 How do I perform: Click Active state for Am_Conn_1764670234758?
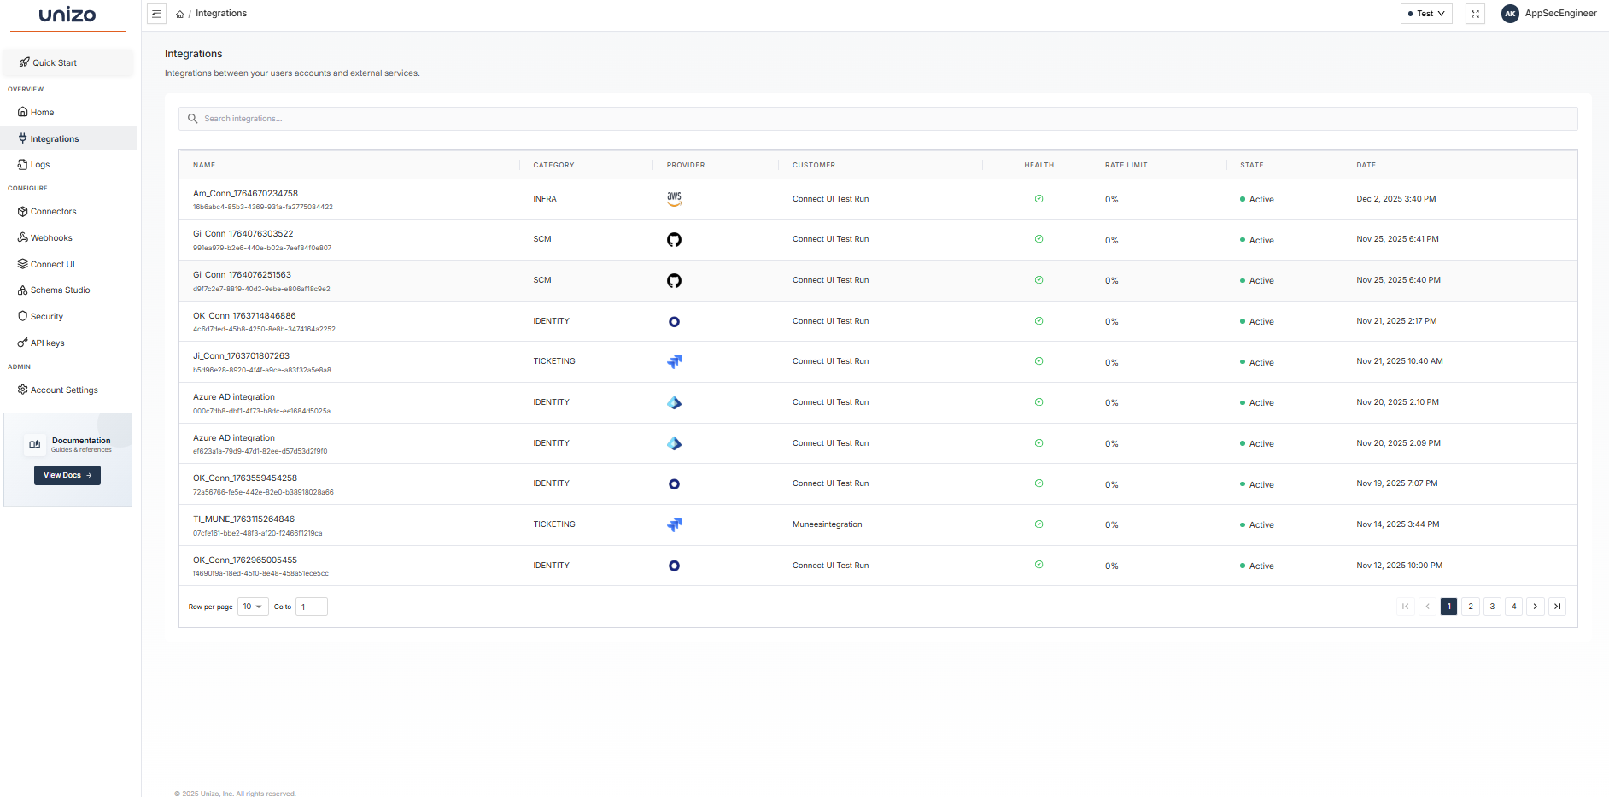click(1257, 200)
